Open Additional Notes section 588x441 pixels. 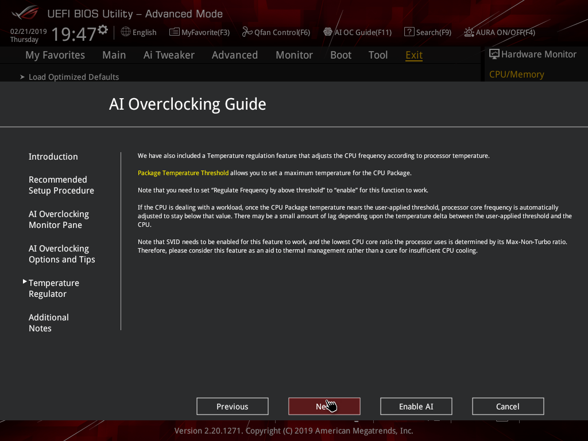click(49, 323)
